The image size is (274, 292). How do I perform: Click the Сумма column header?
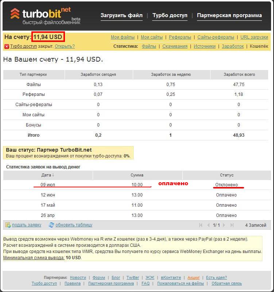(137, 175)
